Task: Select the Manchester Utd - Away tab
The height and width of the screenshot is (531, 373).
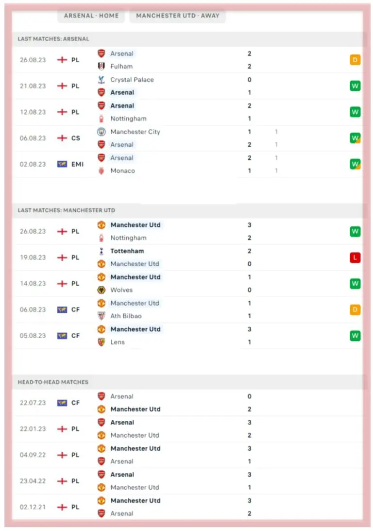Action: 177,16
